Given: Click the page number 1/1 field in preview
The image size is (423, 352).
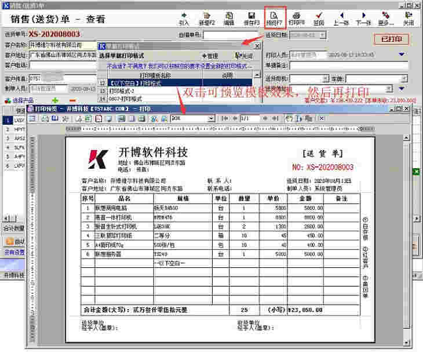Looking at the screenshot, I should tap(250, 118).
